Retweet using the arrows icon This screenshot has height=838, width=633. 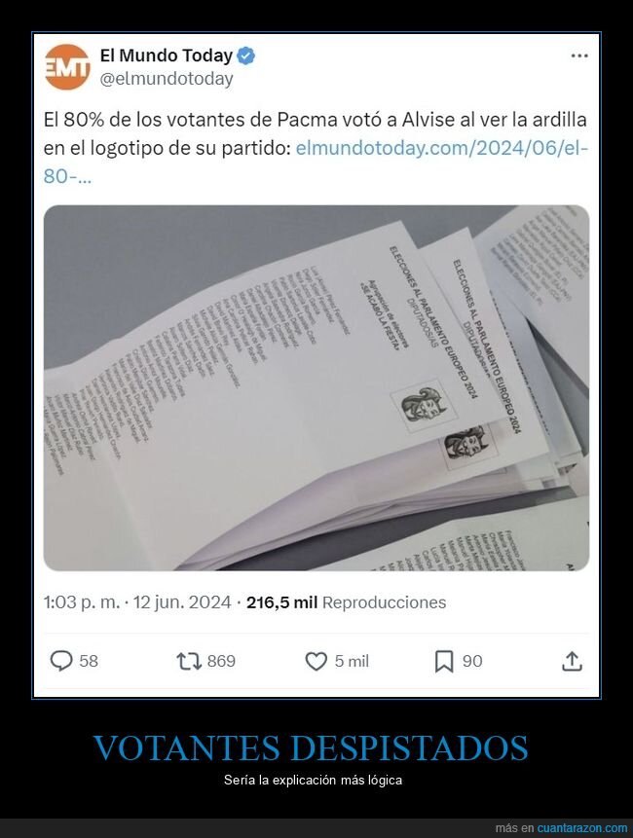click(x=189, y=661)
